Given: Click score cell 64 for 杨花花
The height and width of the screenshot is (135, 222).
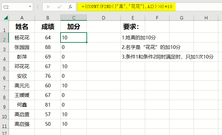Looking at the screenshot, I should [48, 37].
